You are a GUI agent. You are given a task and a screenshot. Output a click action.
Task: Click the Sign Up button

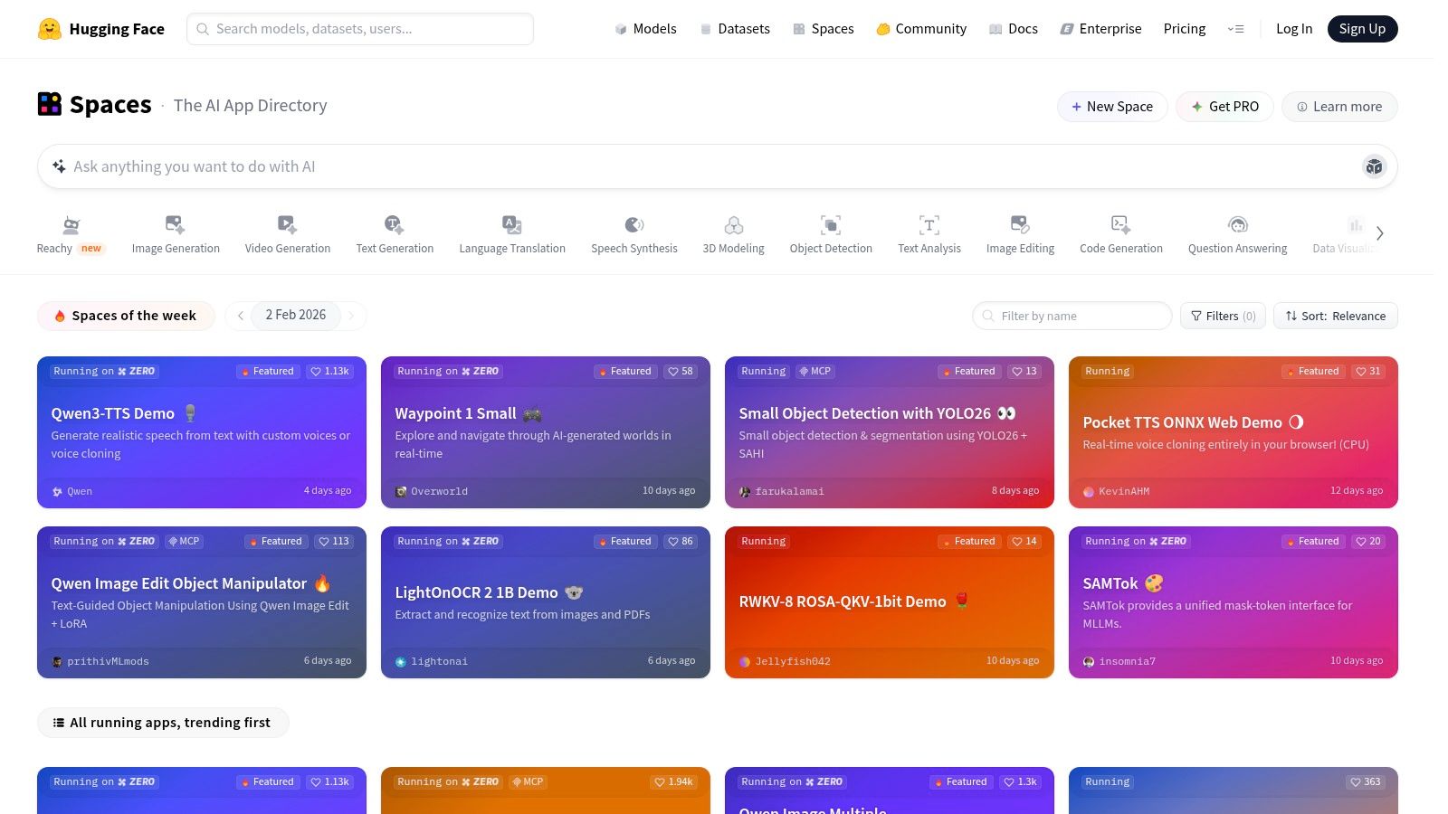(1362, 29)
